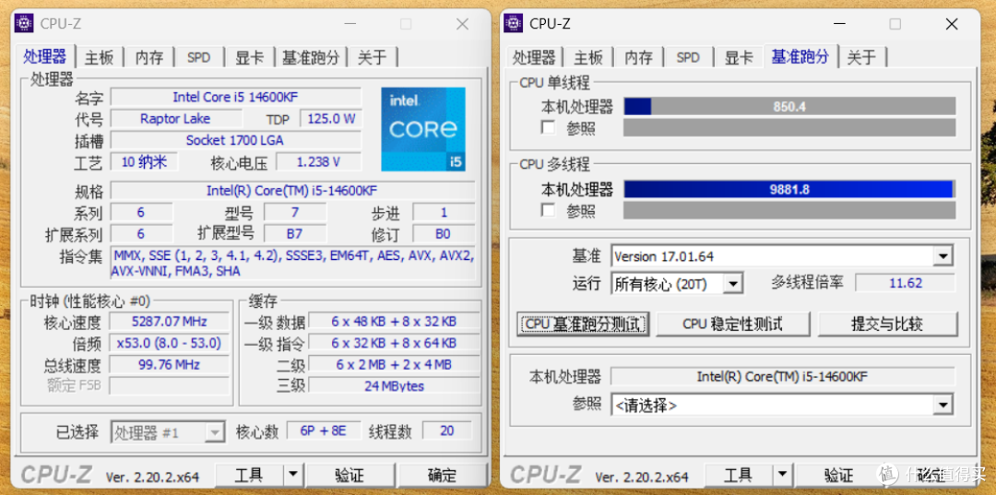This screenshot has height=495, width=996.
Task: Open the SPD tab in left window
Action: 199,57
